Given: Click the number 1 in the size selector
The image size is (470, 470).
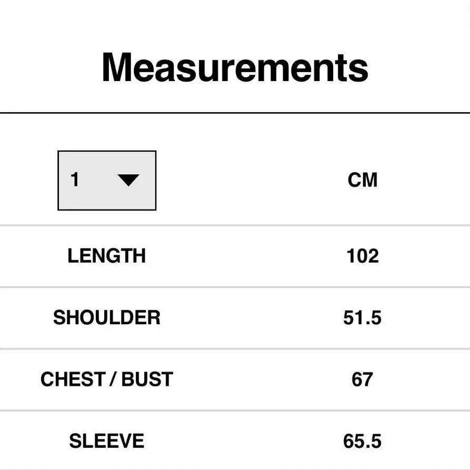Looking at the screenshot, I should [x=75, y=180].
